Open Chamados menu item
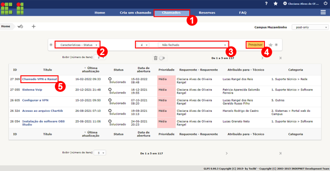 point(171,13)
